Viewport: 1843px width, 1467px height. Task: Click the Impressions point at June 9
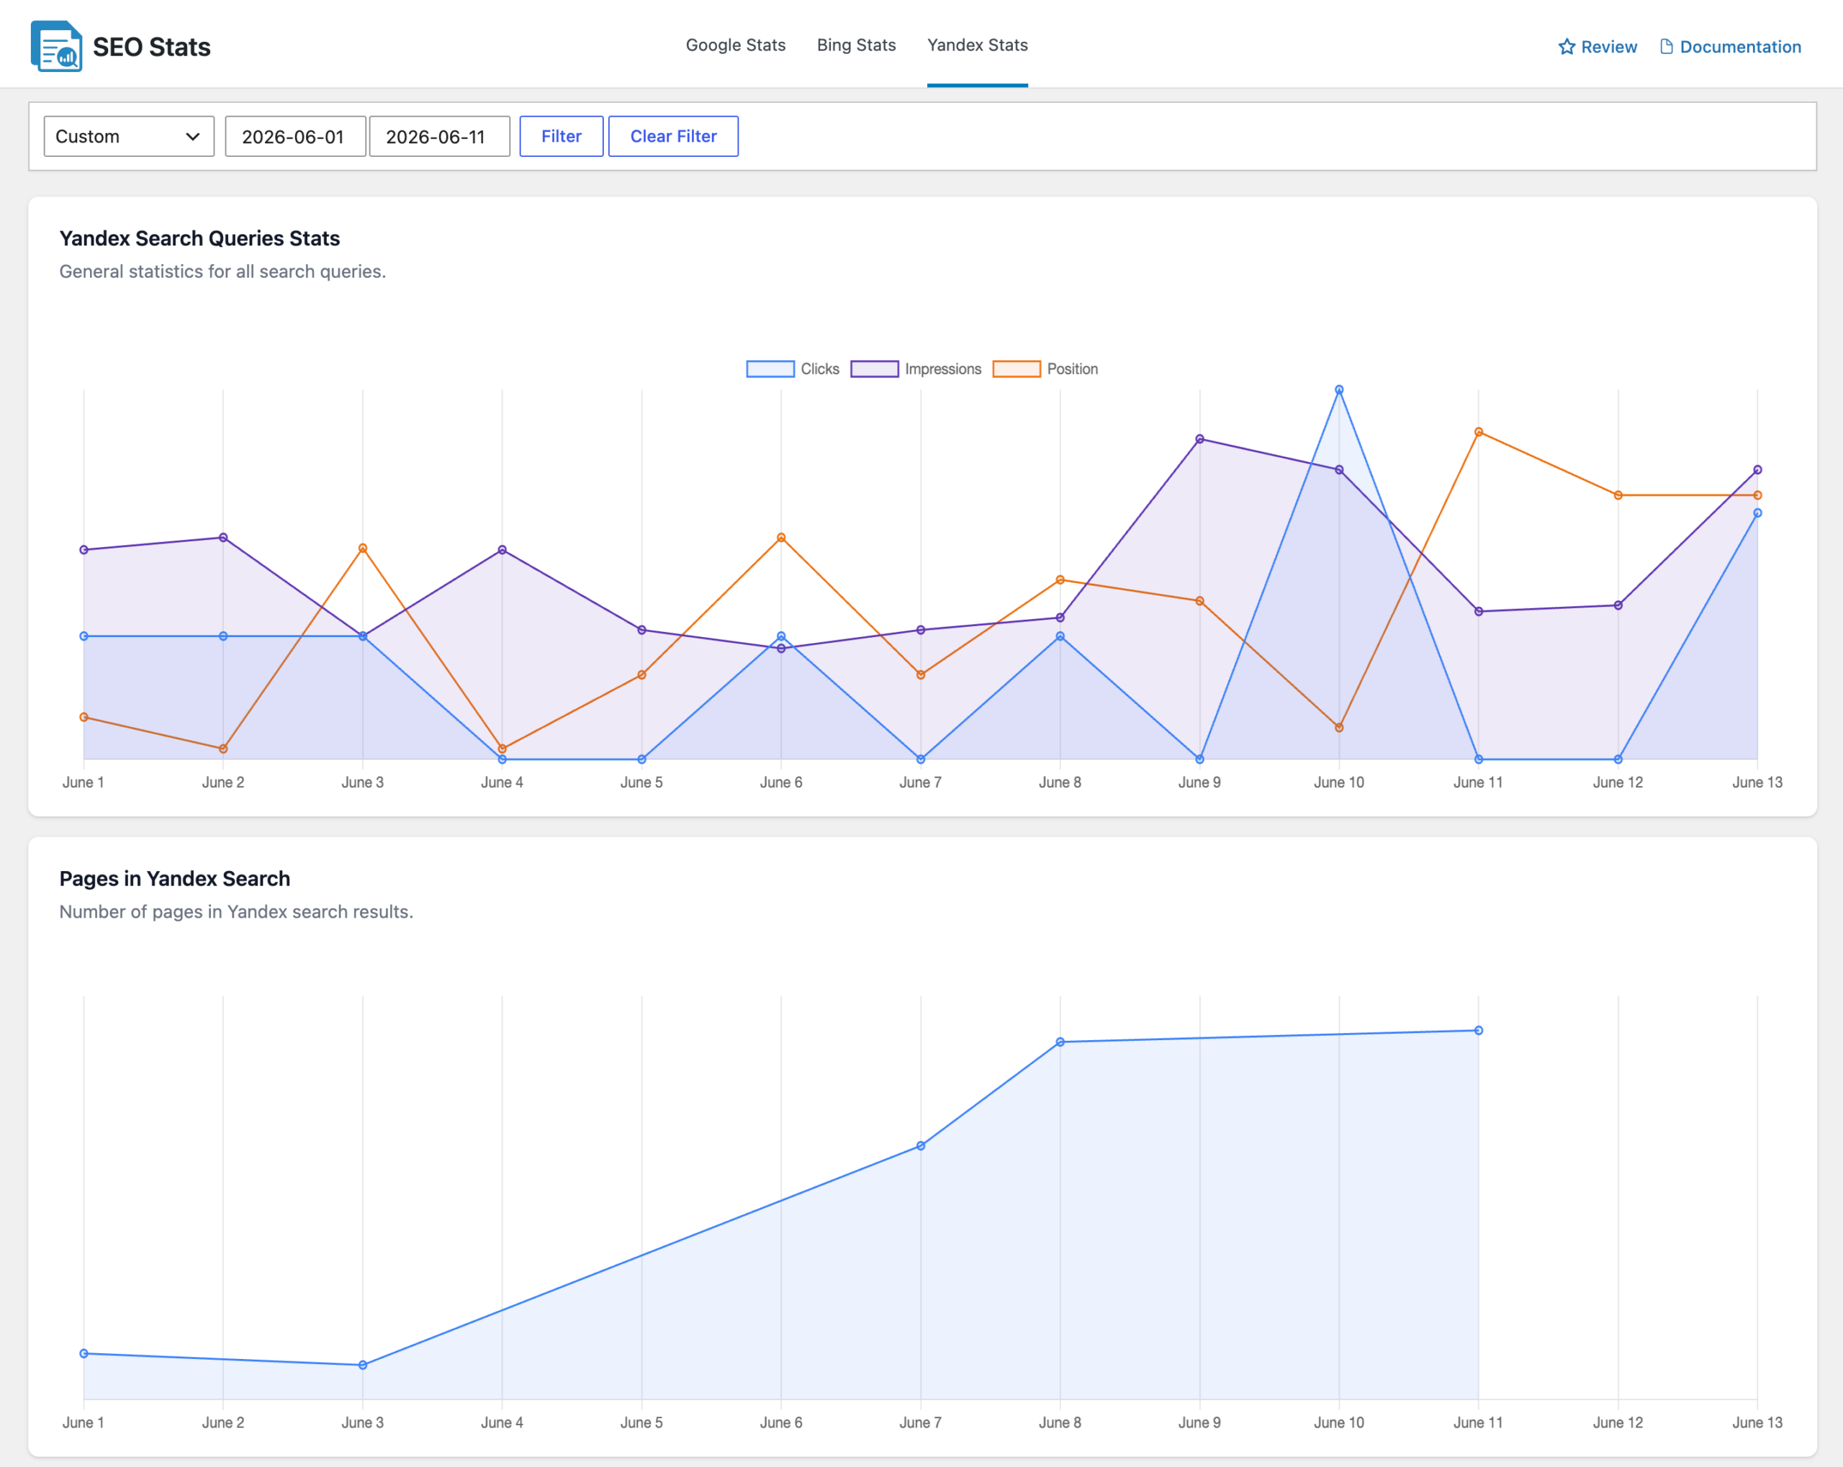tap(1199, 439)
